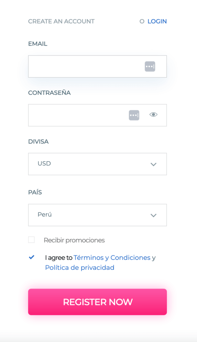Screen dimensions: 197x342
Task: Focus the Contraseña password input field
Action: point(97,115)
